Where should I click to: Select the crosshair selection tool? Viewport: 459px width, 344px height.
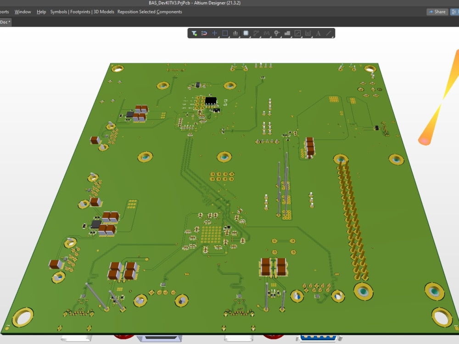(x=215, y=33)
